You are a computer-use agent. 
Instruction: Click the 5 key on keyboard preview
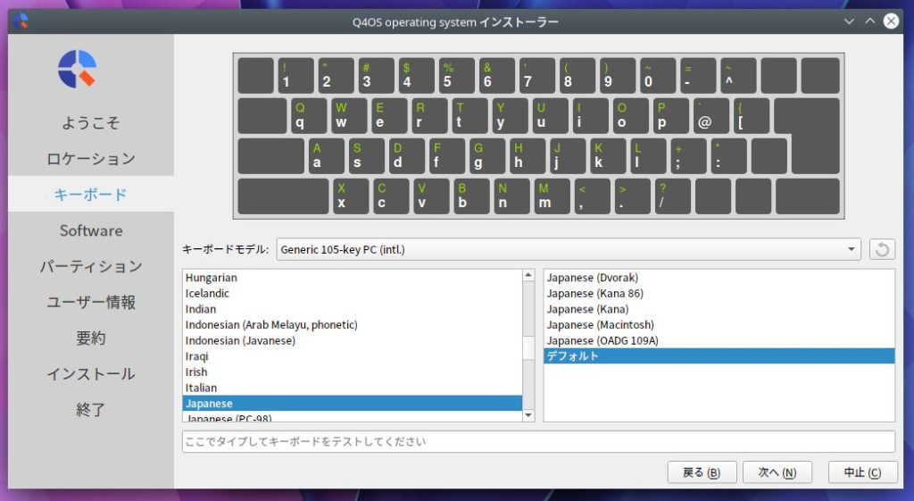(456, 75)
